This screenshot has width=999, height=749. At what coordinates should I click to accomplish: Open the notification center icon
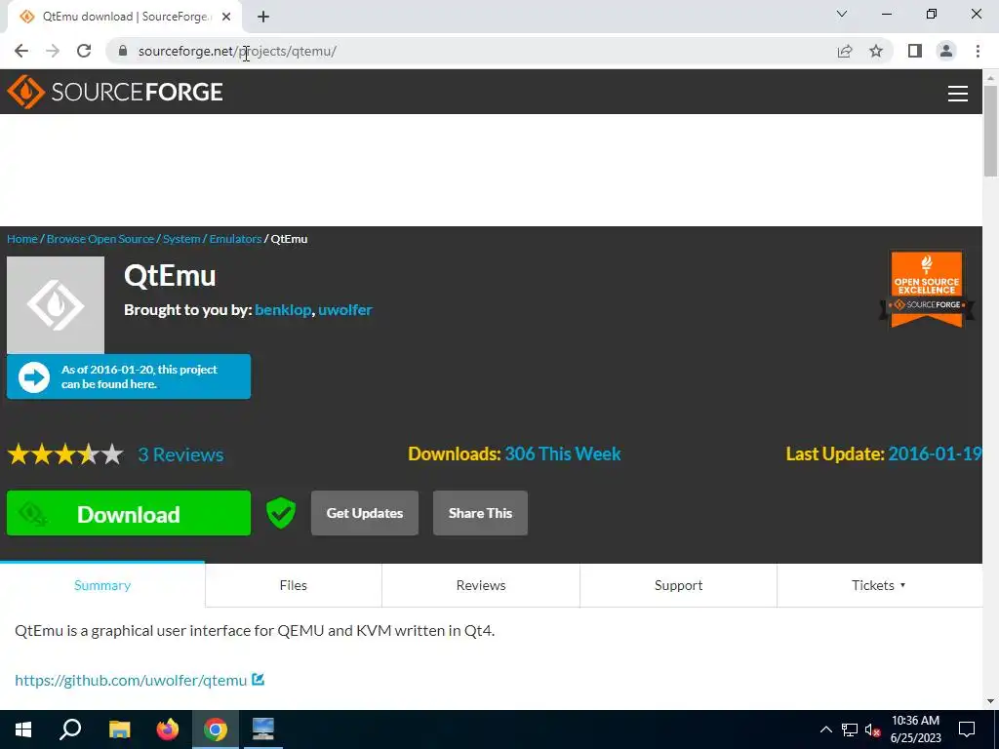click(967, 729)
